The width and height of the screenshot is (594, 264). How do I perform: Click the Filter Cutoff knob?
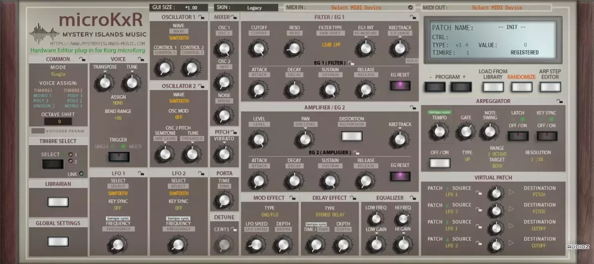(258, 49)
